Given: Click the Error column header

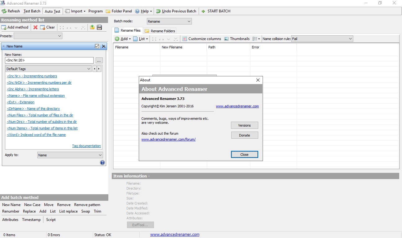Looking at the screenshot, I should click(x=273, y=47).
